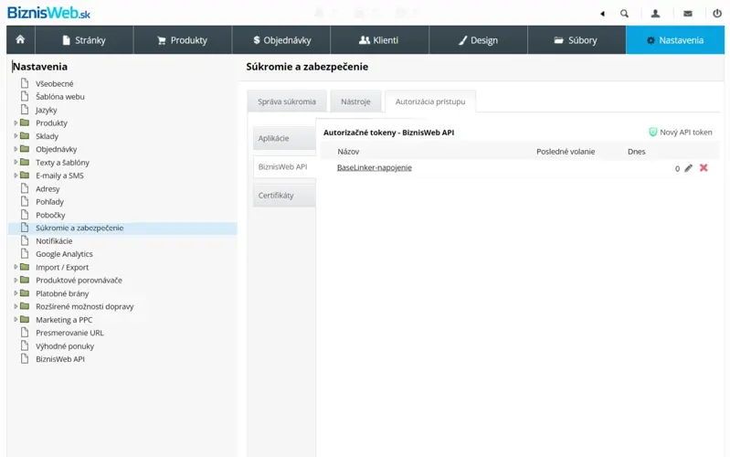Expand the Marketing a PPC folder
The height and width of the screenshot is (457, 730).
coord(16,320)
